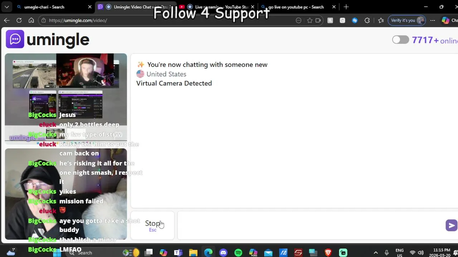The image size is (458, 257).
Task: Click camera permission icon in address bar
Action: [318, 20]
